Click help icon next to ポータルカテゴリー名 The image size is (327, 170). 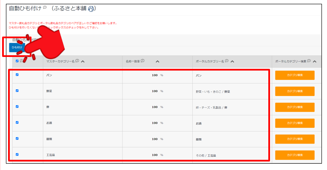(x=227, y=61)
